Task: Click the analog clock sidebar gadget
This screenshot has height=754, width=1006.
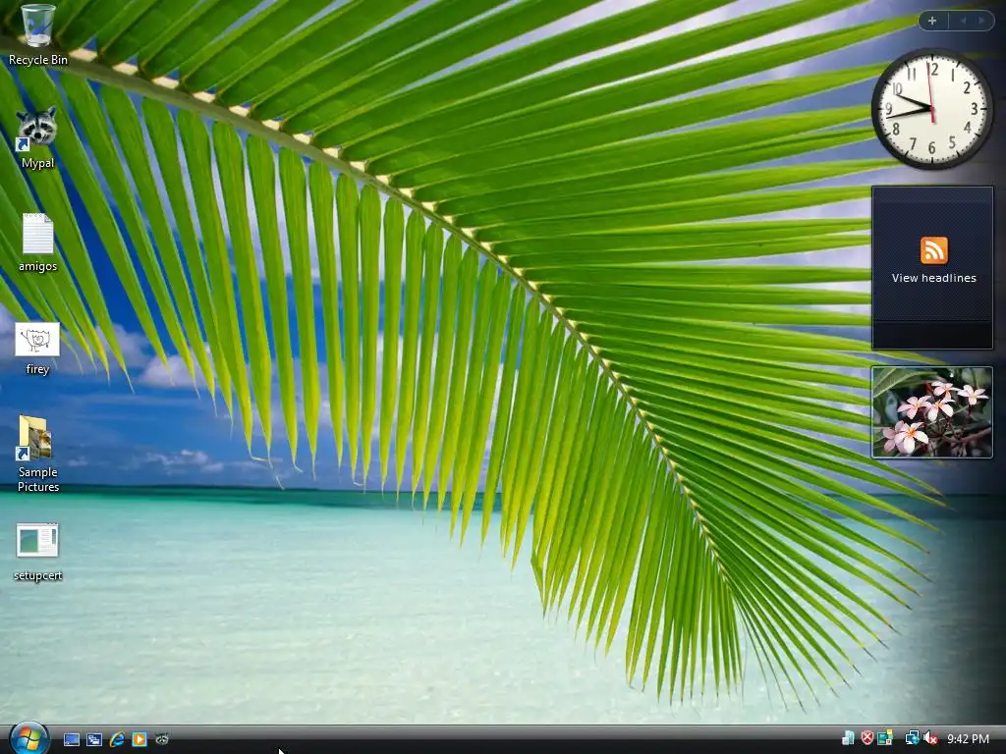Action: 931,109
